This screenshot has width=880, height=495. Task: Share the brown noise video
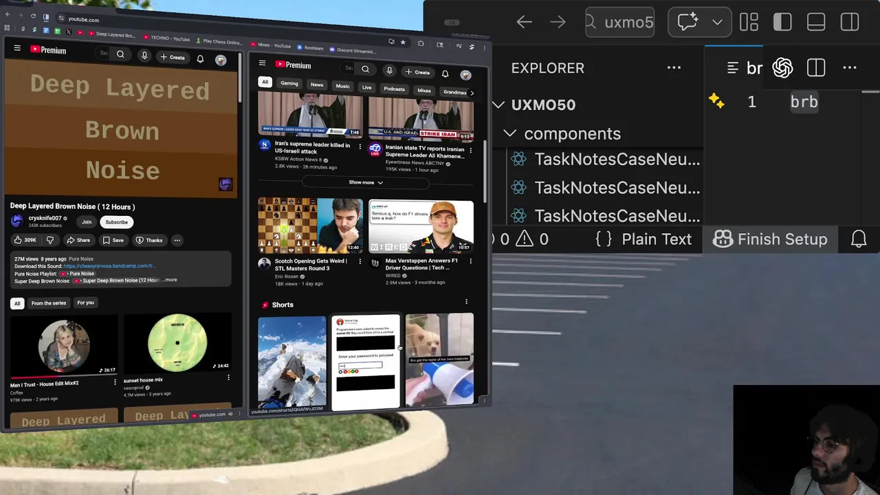tap(78, 240)
